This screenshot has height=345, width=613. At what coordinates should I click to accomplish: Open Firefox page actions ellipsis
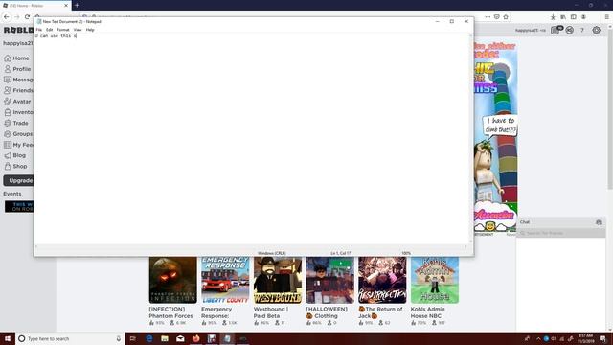pyautogui.click(x=488, y=17)
